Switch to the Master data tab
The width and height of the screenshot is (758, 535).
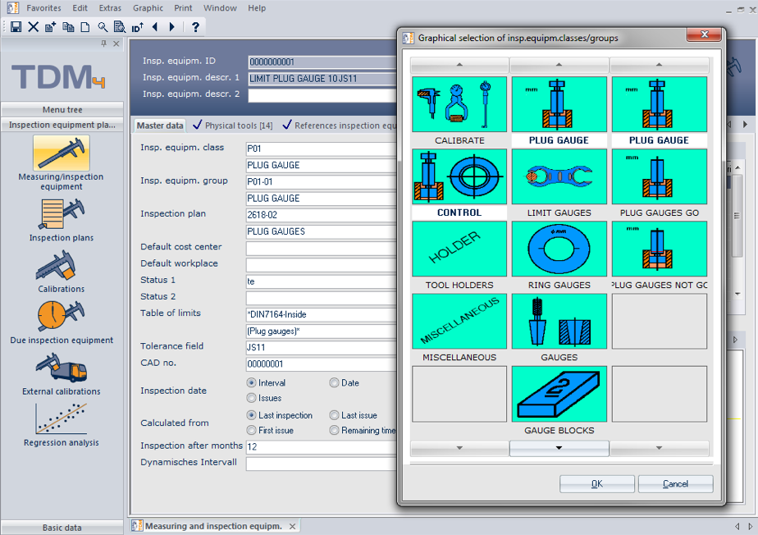tap(159, 126)
